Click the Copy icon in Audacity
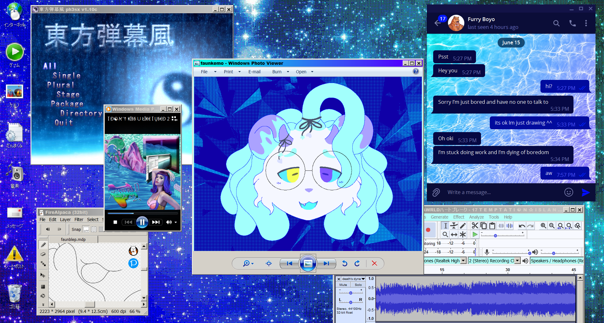 [x=484, y=226]
